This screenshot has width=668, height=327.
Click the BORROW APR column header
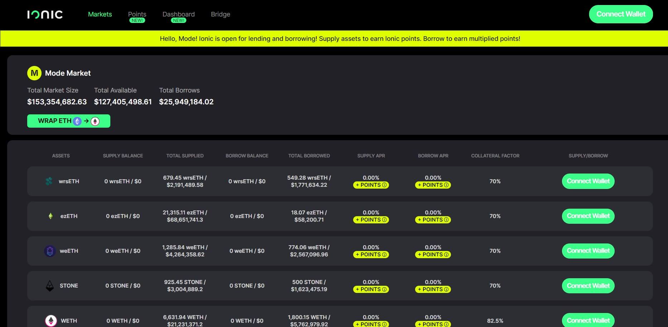(433, 156)
